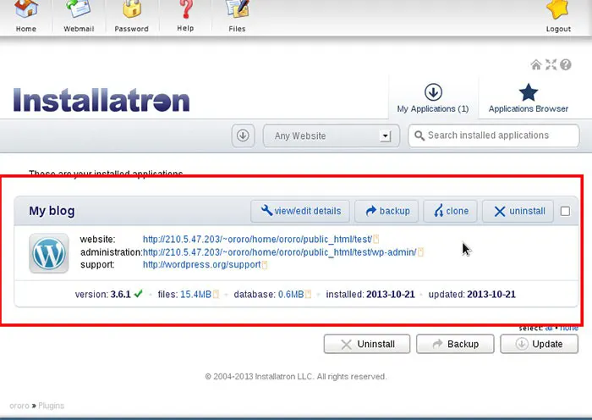Switch to My Applications (1) tab

click(433, 98)
